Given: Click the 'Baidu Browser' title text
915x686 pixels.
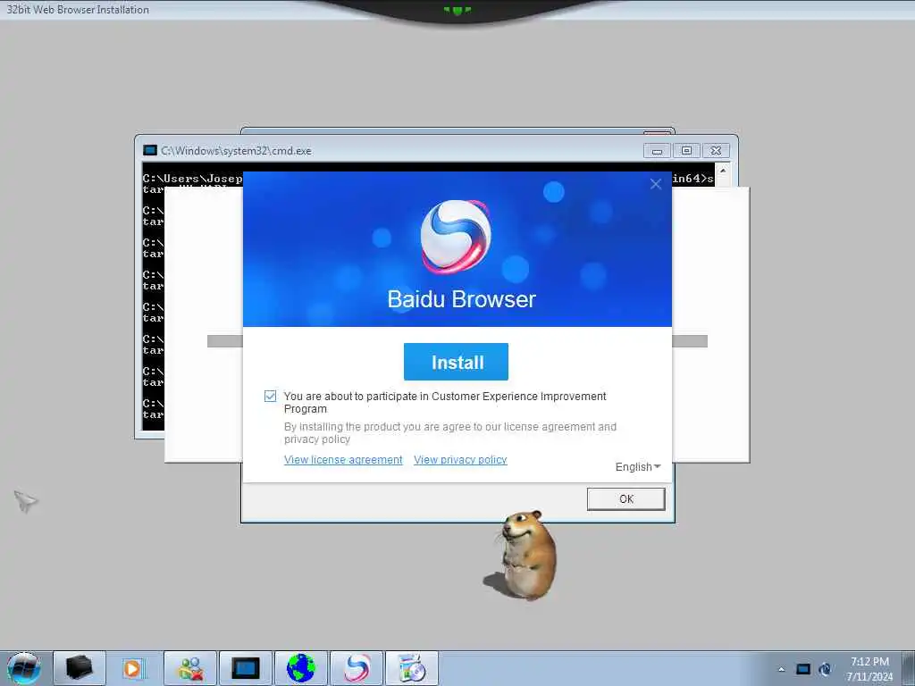Looking at the screenshot, I should (x=461, y=299).
